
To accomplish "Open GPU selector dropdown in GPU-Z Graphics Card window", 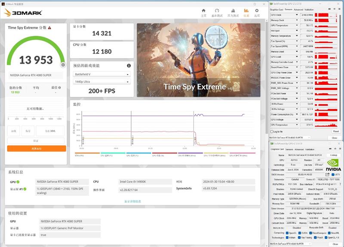I will pos(291,244).
